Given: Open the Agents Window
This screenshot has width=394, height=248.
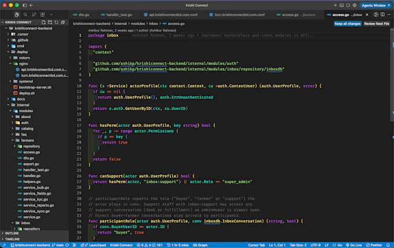Looking at the screenshot, I should point(375,5).
